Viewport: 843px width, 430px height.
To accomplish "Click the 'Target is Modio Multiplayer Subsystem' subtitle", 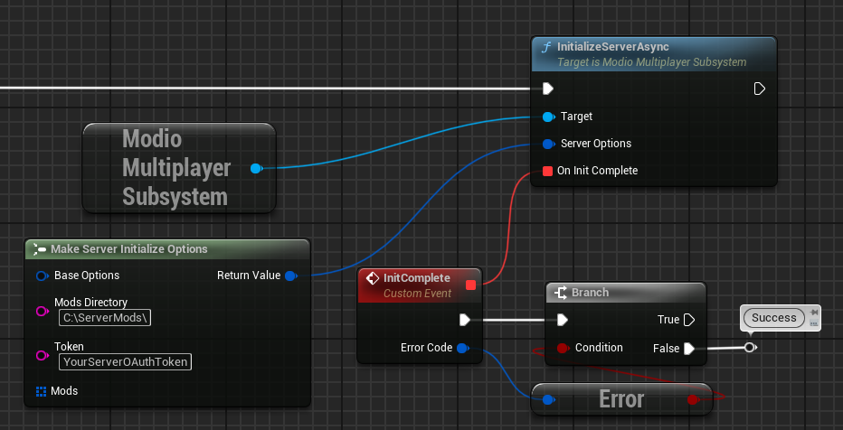I will [651, 62].
